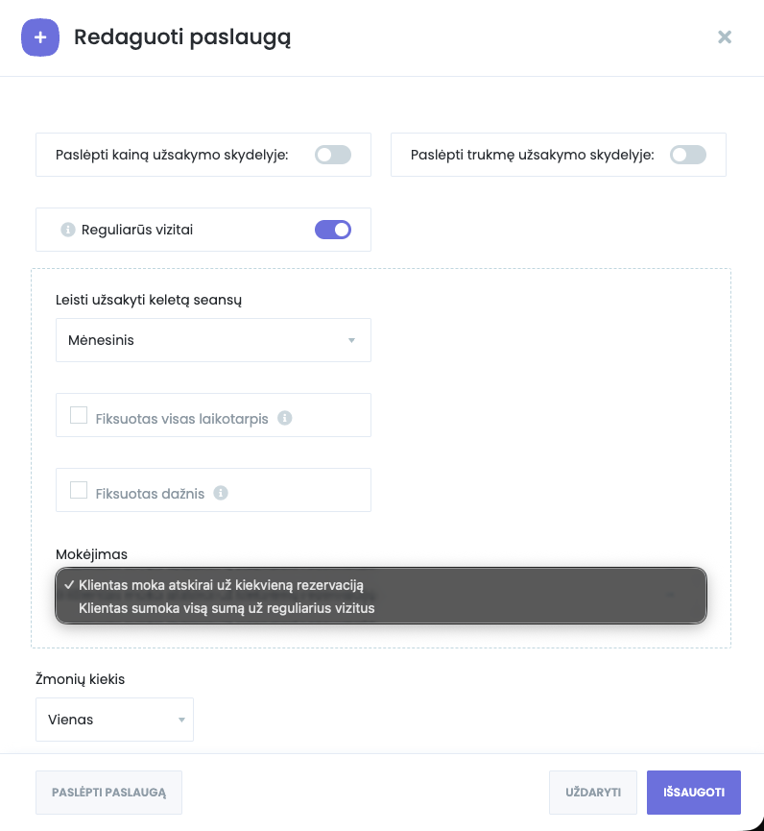764x831 pixels.
Task: Toggle Paslėpti kainą užsakymo skydelyje switch
Action: [x=333, y=155]
